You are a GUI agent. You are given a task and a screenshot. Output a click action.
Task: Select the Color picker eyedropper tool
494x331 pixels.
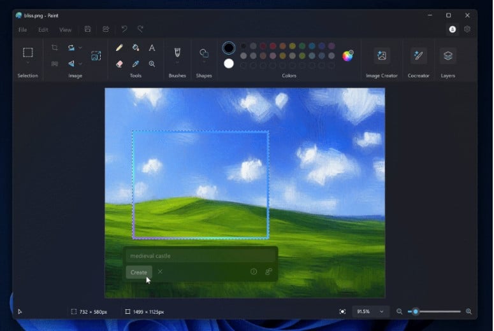[136, 64]
